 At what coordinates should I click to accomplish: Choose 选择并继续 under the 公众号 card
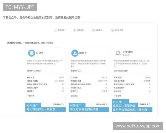58,104
